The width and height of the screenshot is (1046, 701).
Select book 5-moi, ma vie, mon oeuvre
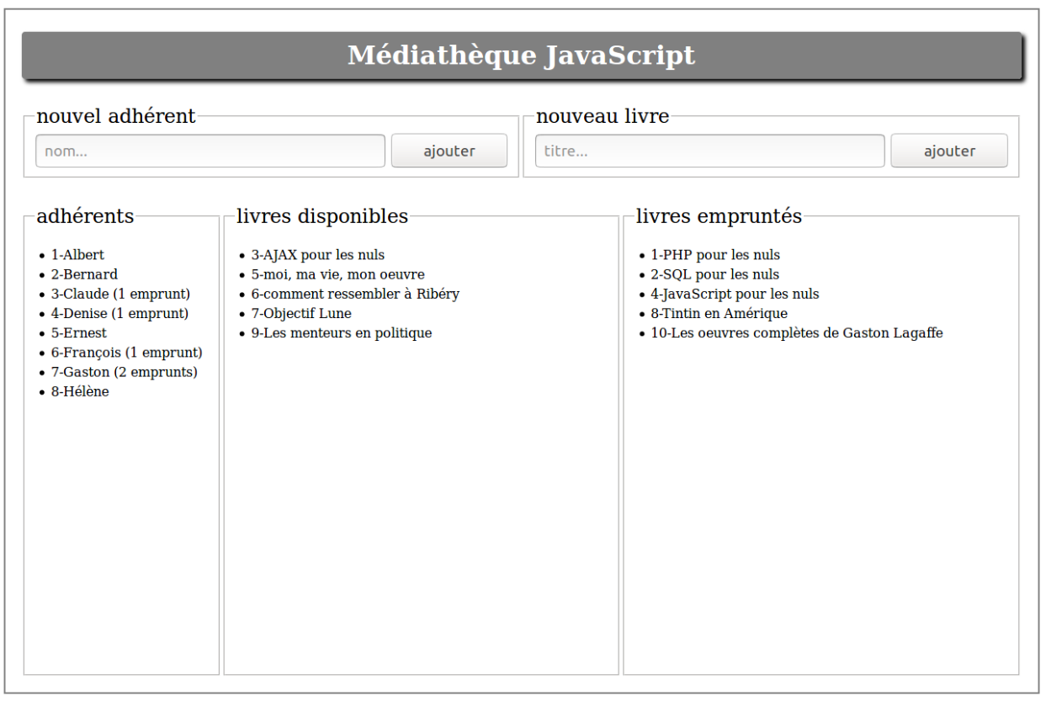click(x=337, y=274)
